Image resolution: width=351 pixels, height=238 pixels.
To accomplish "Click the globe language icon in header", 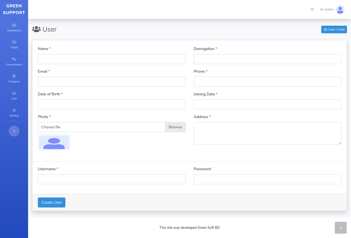I will click(312, 9).
